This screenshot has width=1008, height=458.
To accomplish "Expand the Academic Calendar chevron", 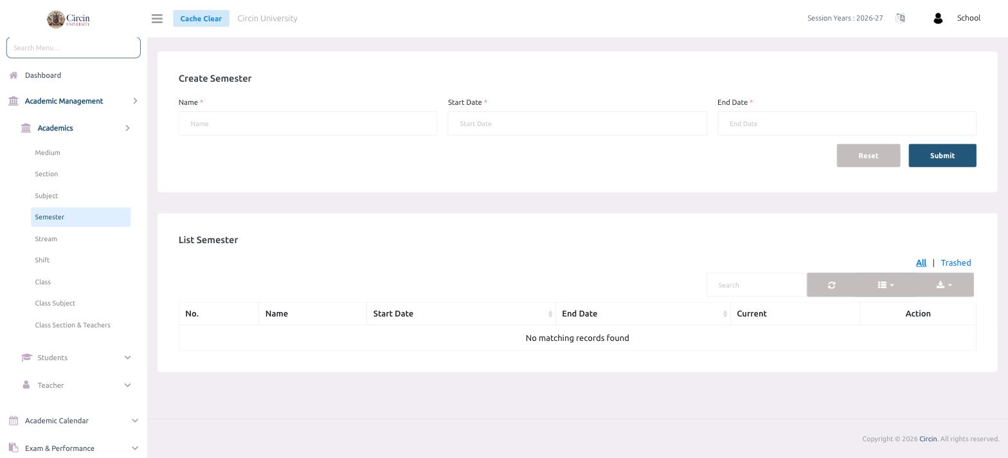I will point(135,421).
